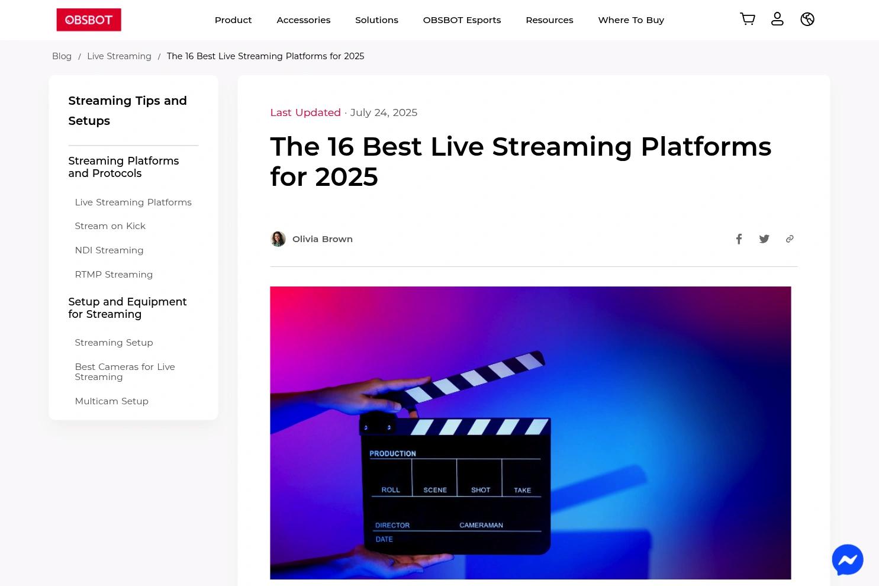Open RTMP Streaming link
This screenshot has width=879, height=586.
(x=114, y=275)
